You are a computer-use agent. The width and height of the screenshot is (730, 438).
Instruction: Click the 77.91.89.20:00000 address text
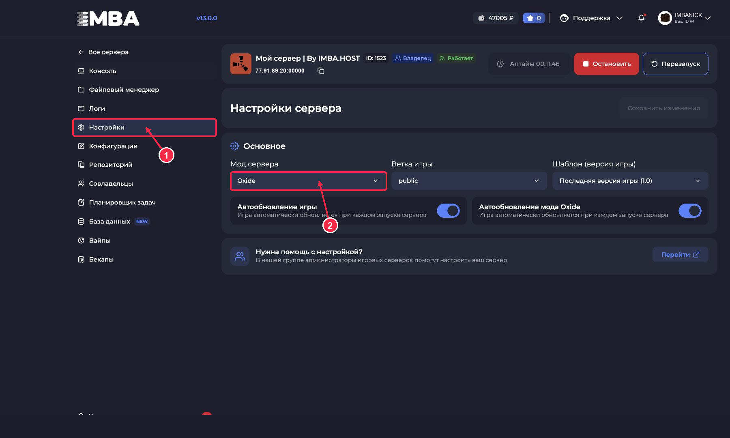pyautogui.click(x=280, y=71)
